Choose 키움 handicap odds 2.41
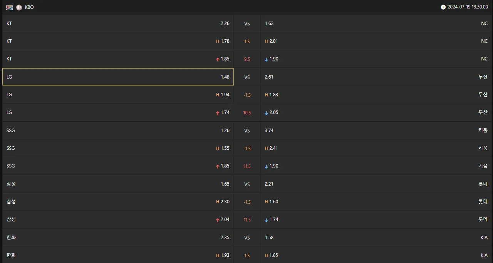Image resolution: width=493 pixels, height=263 pixels. pos(376,148)
